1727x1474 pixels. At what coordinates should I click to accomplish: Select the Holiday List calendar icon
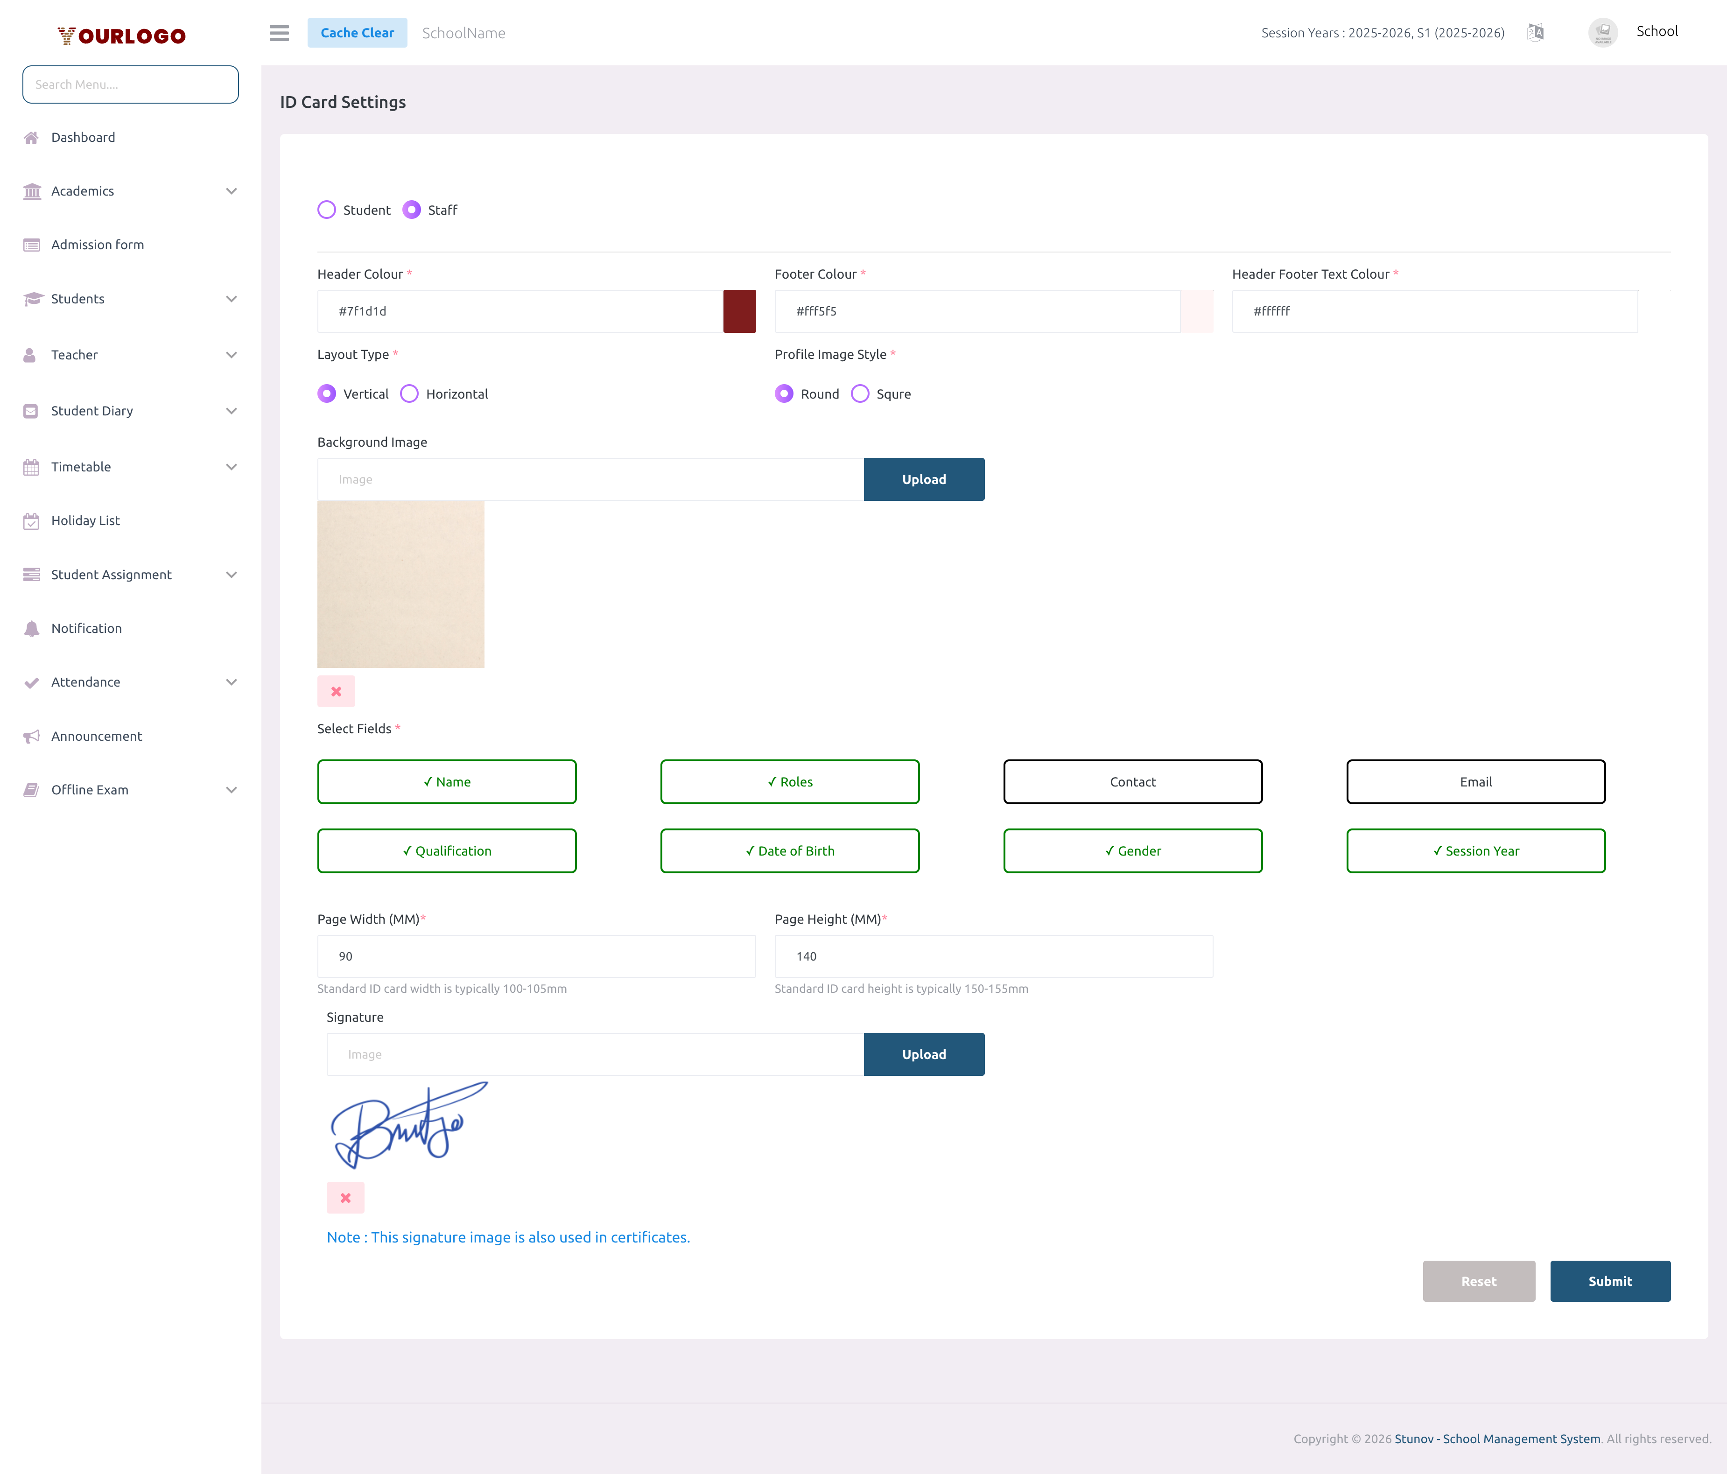32,520
